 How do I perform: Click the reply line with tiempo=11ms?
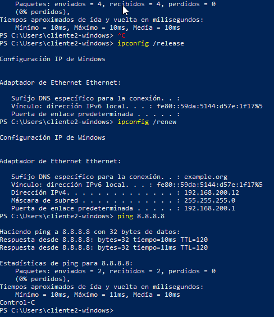(x=104, y=247)
